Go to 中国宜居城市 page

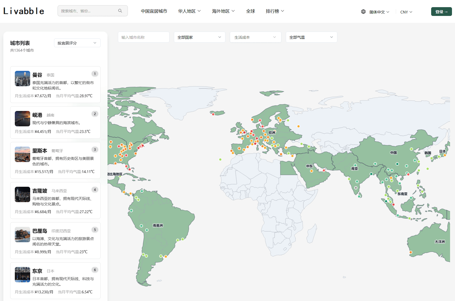[154, 11]
